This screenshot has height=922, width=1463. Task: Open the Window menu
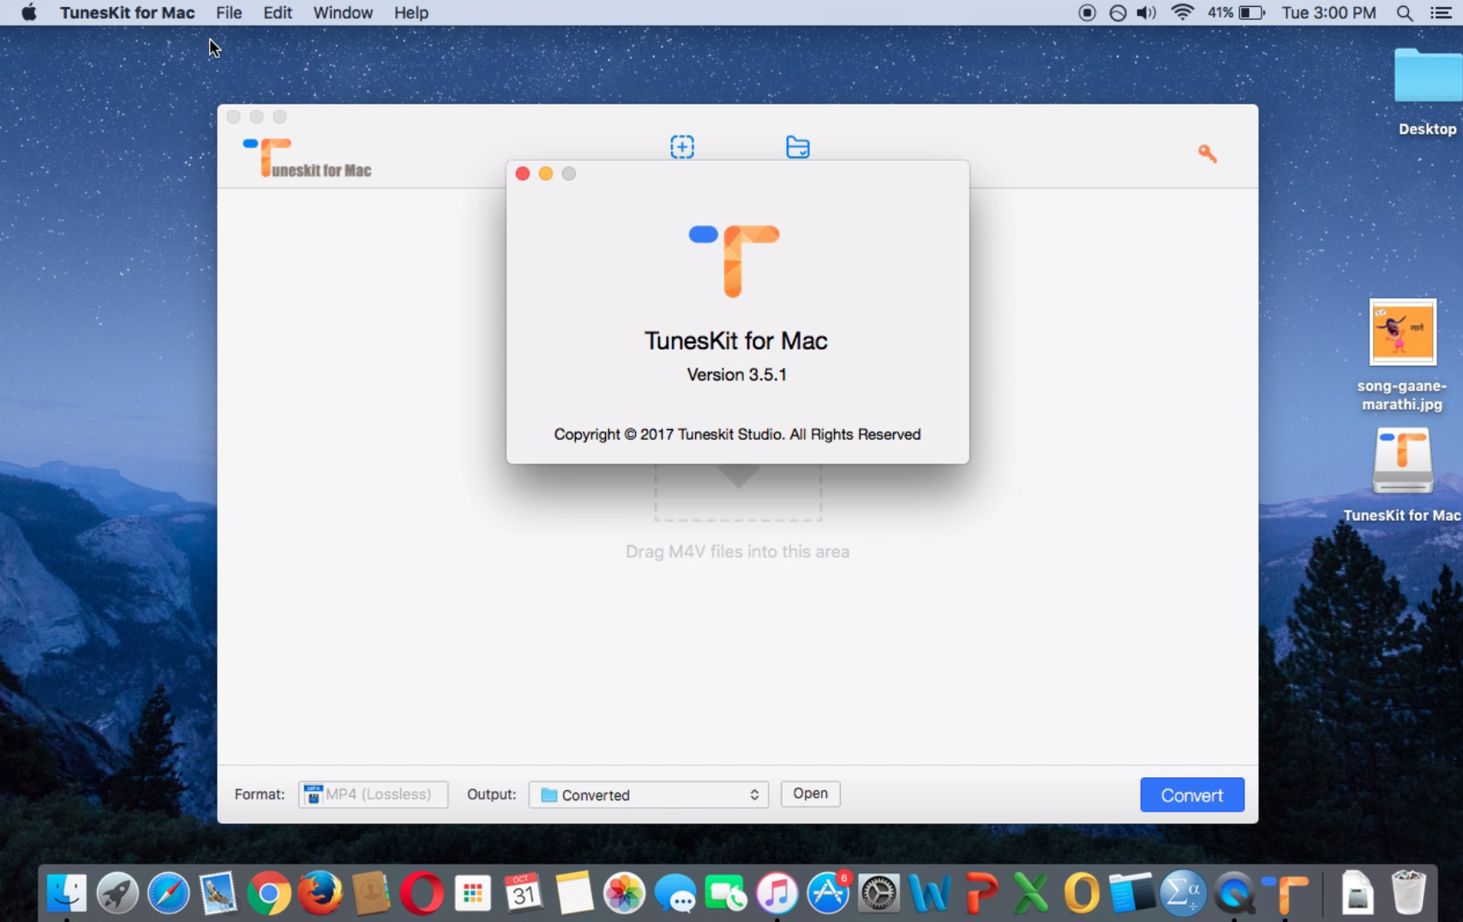[x=343, y=13]
